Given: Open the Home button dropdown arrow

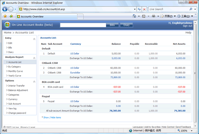Looking at the screenshot, I should tap(139, 16).
